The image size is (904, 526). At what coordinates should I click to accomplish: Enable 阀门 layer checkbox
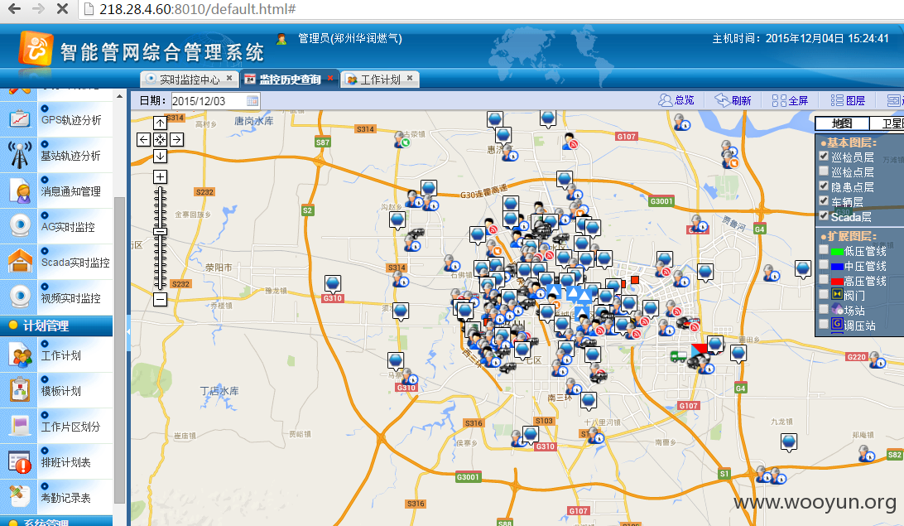[824, 295]
